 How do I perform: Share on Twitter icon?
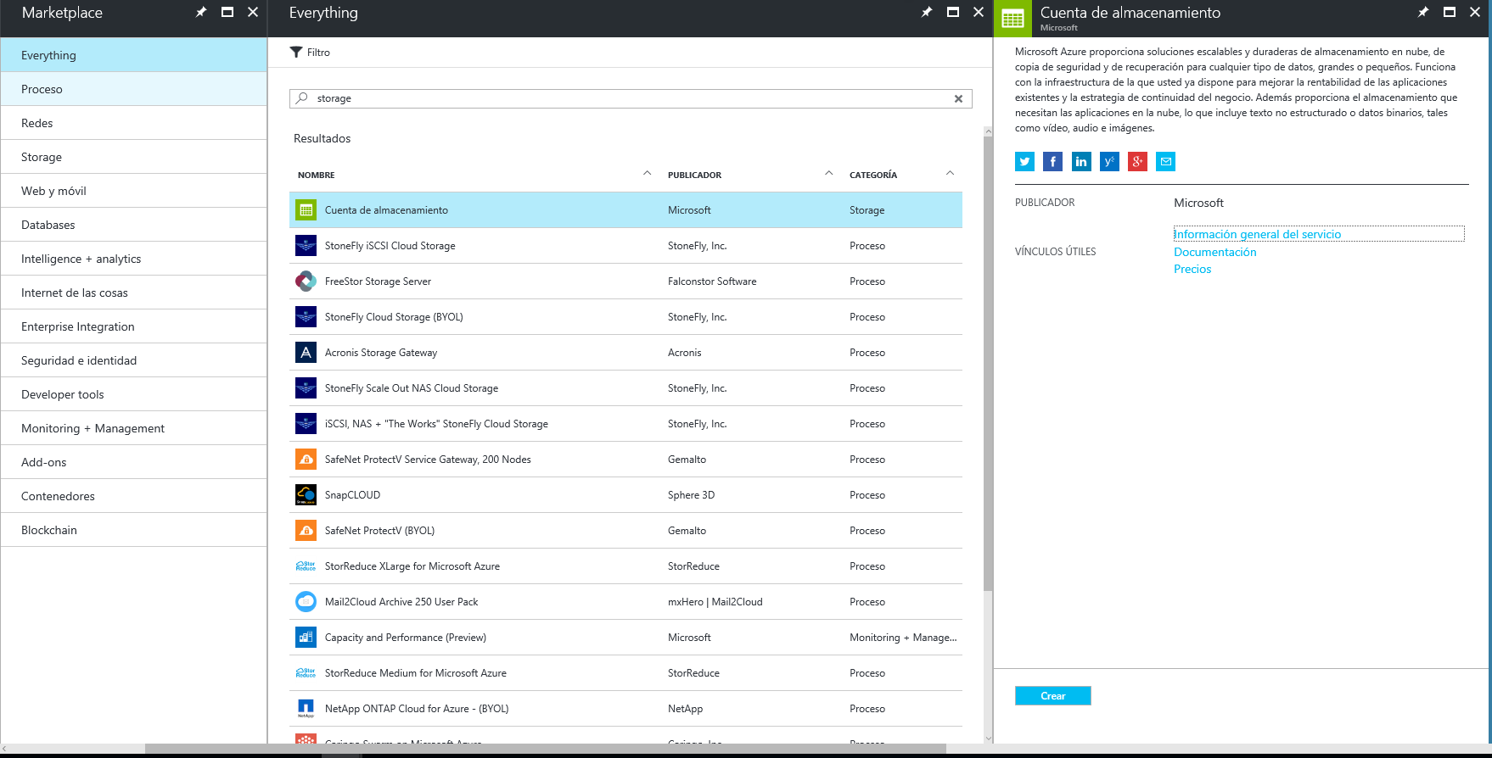(1024, 162)
